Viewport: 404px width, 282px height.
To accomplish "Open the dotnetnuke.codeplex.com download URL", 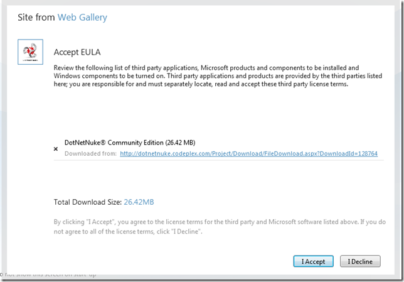I will tap(248, 154).
